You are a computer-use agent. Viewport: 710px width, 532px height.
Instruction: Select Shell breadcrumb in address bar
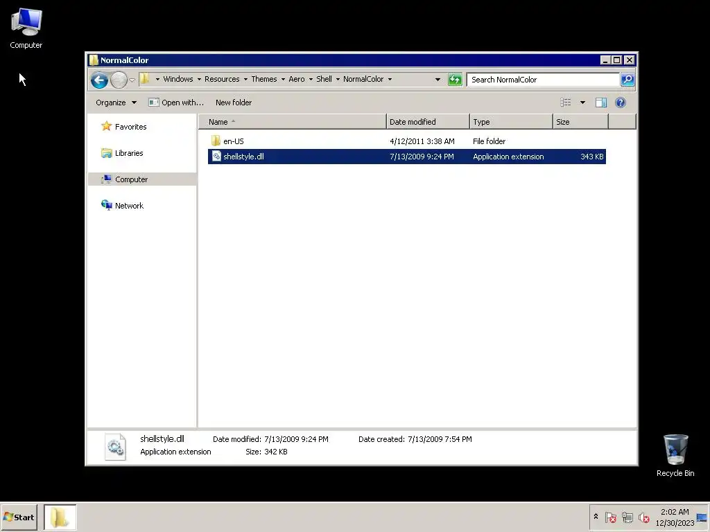point(324,79)
